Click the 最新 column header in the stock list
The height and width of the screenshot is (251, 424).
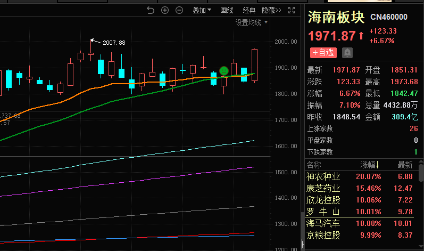(x=405, y=165)
